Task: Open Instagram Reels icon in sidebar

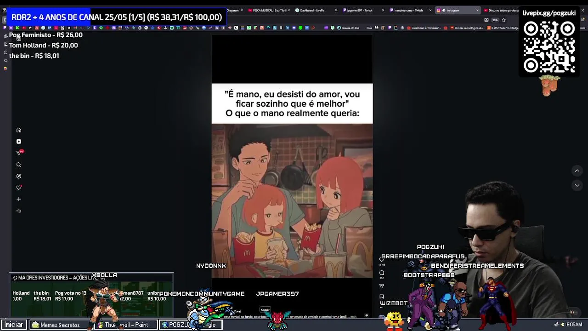Action: point(19,142)
